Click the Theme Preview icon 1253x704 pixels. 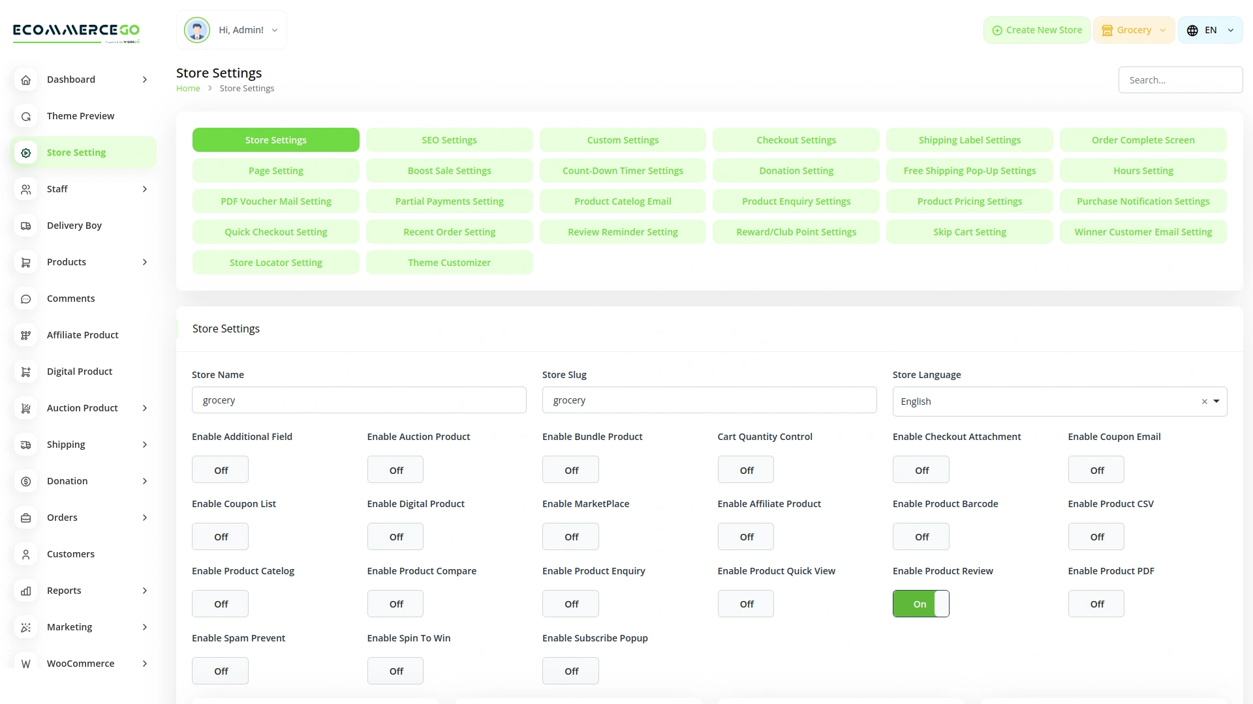[x=26, y=116]
